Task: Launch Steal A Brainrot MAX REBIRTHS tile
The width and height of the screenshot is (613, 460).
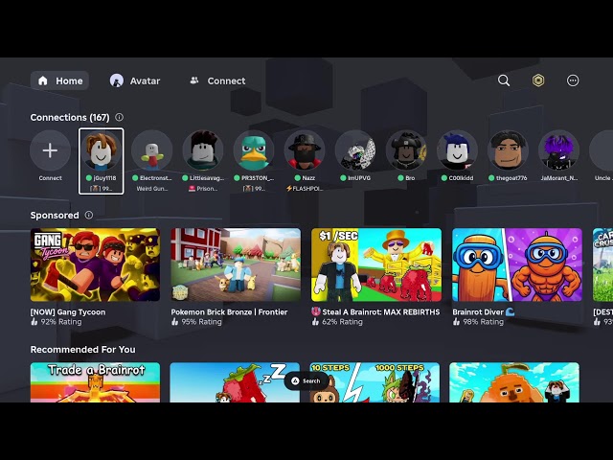Action: click(376, 264)
